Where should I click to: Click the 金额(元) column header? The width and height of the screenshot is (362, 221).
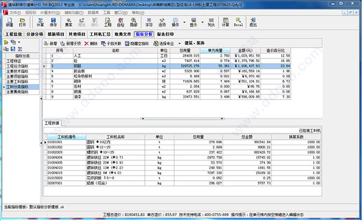[x=245, y=51]
